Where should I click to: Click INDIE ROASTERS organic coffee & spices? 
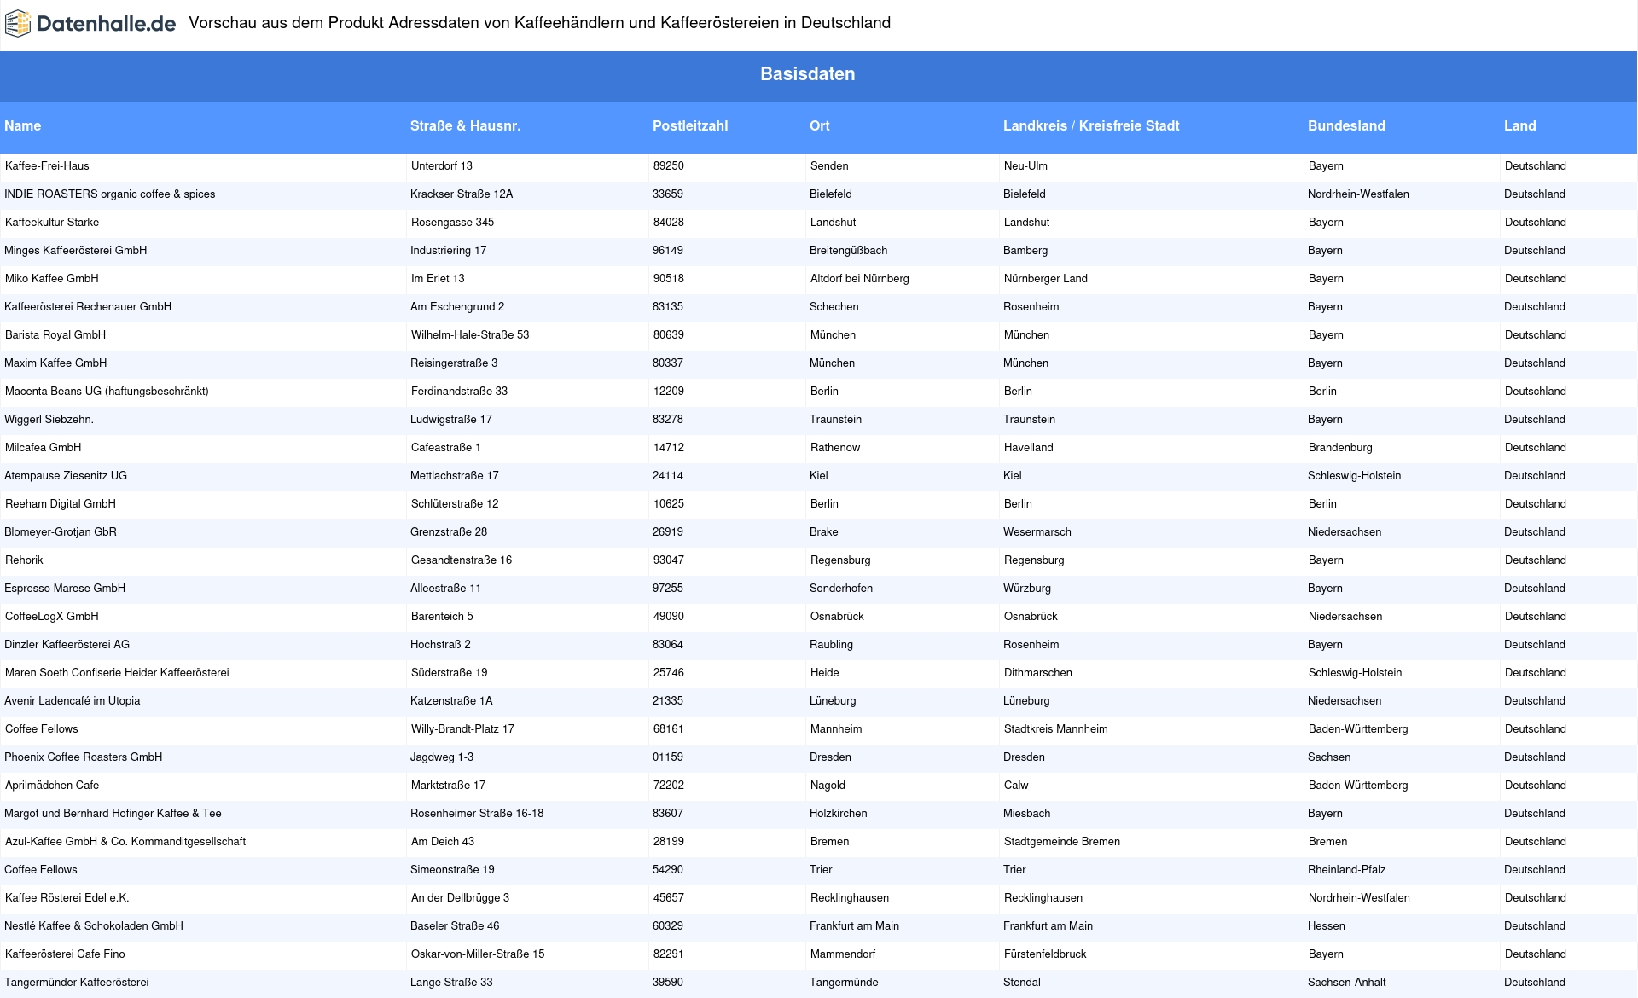(x=110, y=194)
